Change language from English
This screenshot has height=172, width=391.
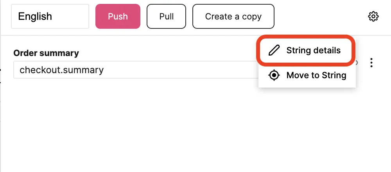(x=50, y=17)
